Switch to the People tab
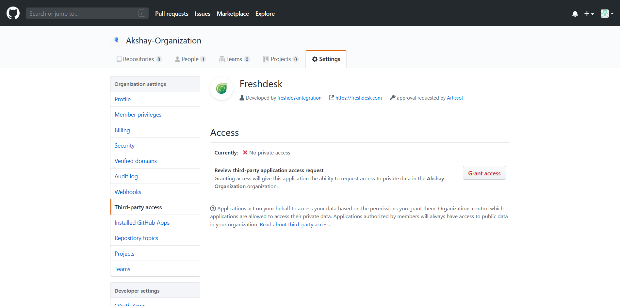620x306 pixels. click(190, 59)
